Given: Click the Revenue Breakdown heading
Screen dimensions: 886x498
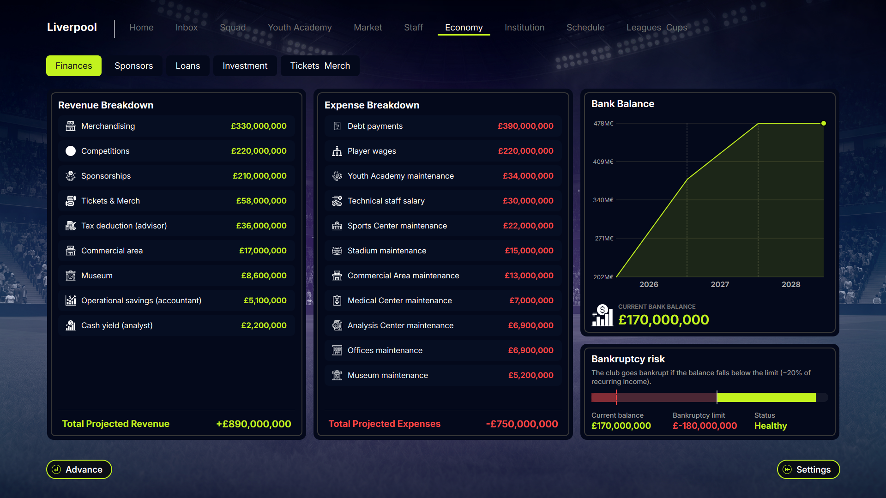Looking at the screenshot, I should pyautogui.click(x=106, y=105).
